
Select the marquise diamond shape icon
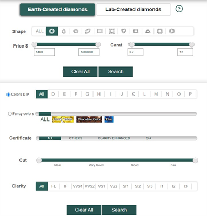[x=88, y=31]
